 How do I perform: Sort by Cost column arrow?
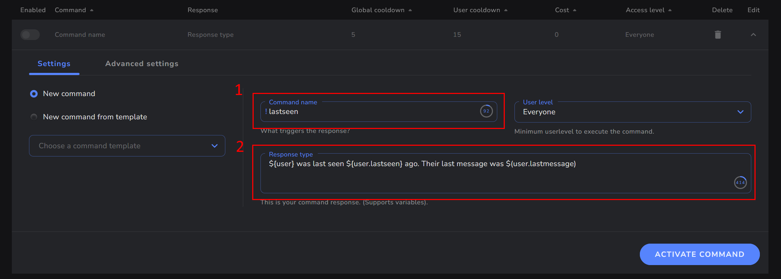tap(575, 10)
